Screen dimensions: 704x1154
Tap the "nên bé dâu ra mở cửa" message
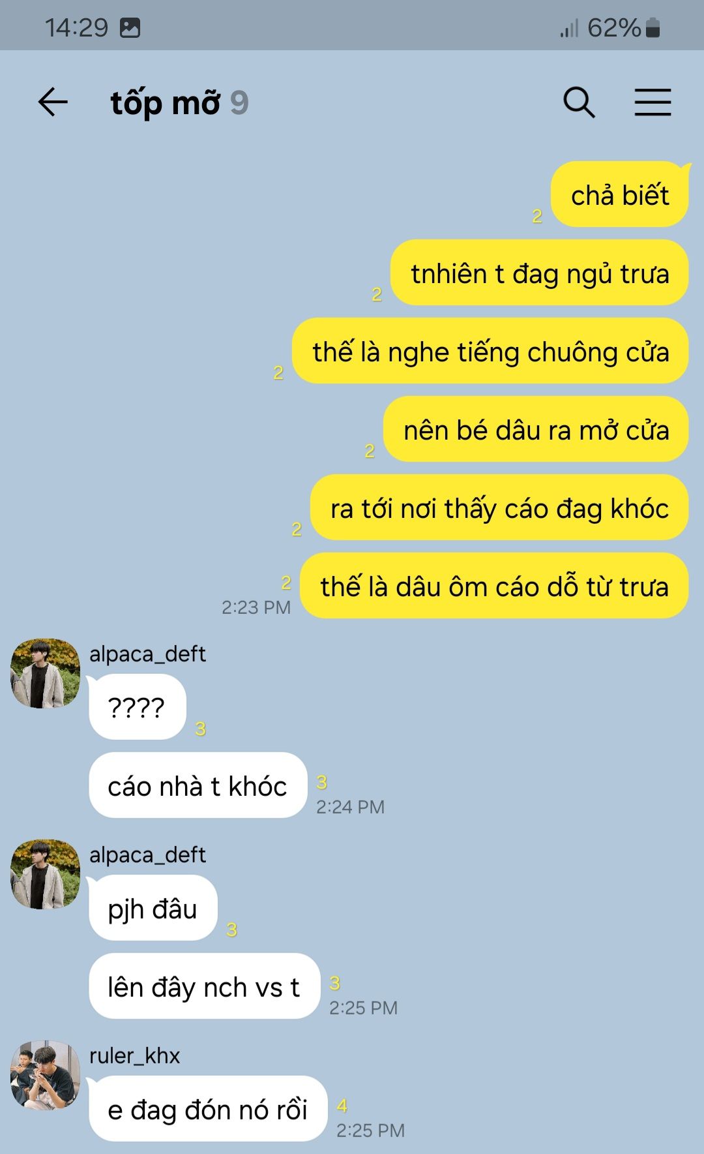pyautogui.click(x=536, y=429)
